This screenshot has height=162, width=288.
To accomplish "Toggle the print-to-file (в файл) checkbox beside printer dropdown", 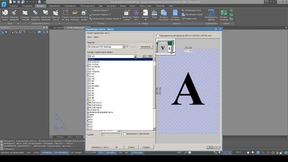I will point(128,47).
